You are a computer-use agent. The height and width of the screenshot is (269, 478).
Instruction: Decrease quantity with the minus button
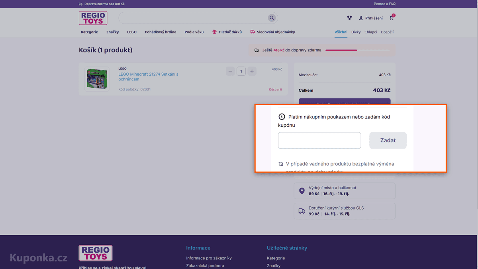point(230,71)
